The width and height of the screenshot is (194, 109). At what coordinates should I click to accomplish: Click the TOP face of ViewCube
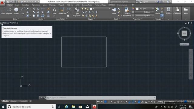(x=184, y=33)
